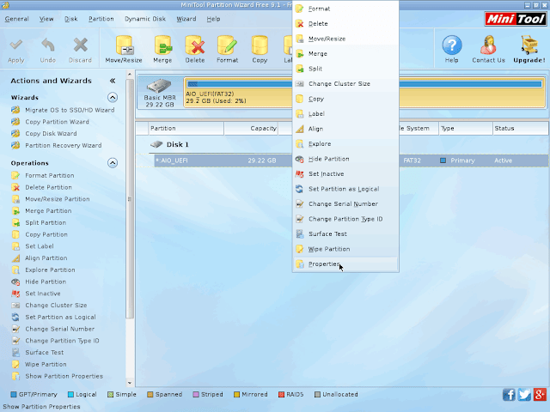The height and width of the screenshot is (412, 550).
Task: Click the sidebar scroll up arrow
Action: click(130, 75)
